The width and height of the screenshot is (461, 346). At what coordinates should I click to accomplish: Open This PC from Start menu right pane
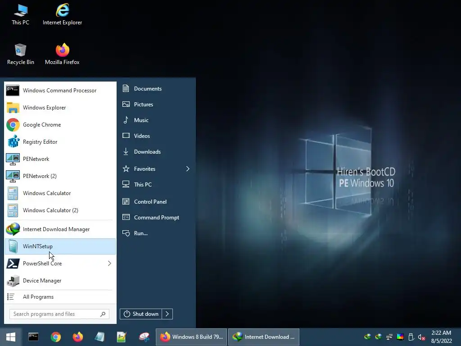(157, 184)
